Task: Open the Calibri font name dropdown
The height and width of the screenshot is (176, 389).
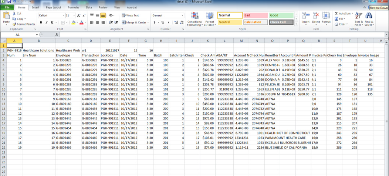Action: (63, 16)
